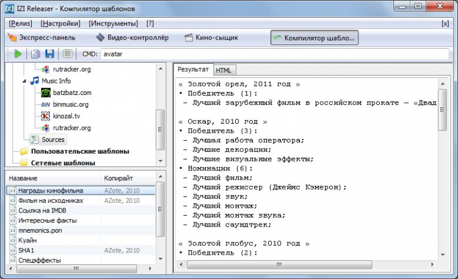Click the IZI Releaser title bar icon
Viewport: 458px width, 279px height.
coord(10,9)
